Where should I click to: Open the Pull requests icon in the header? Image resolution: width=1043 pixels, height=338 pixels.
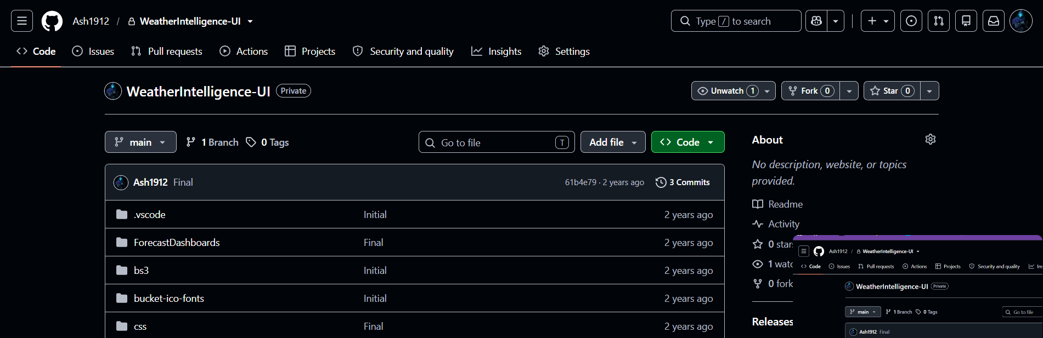coord(939,21)
